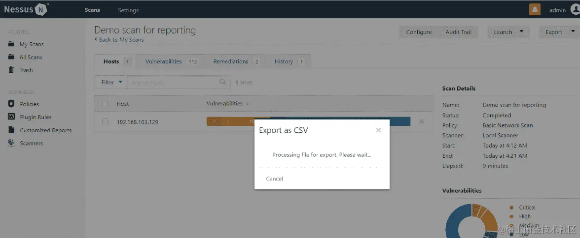The image size is (580, 238).
Task: Click the search magnifier icon
Action: (223, 82)
